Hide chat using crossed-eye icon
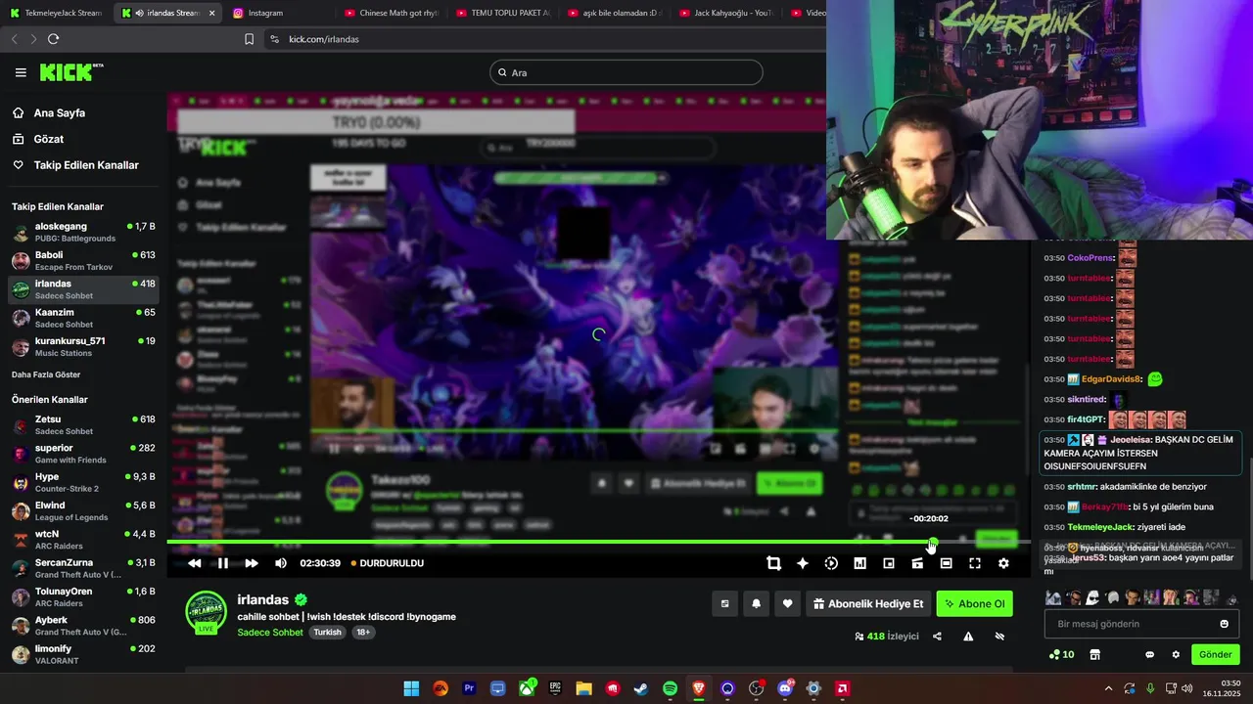 click(x=999, y=637)
